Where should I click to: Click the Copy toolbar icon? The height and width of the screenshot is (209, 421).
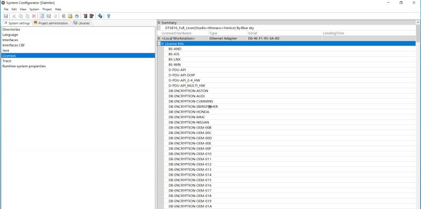coord(21,16)
